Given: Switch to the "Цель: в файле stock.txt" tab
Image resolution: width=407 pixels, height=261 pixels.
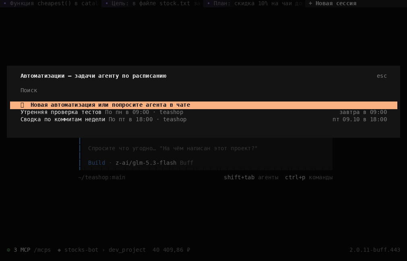Looking at the screenshot, I should coord(153,3).
